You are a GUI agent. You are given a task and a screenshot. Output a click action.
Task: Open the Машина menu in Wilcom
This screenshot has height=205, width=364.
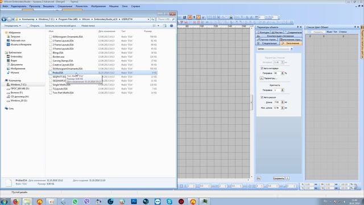pos(114,6)
